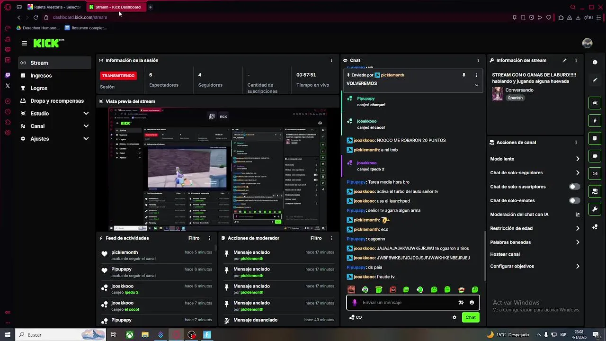606x341 pixels.
Task: Select the red angry face emote
Action: [392, 289]
